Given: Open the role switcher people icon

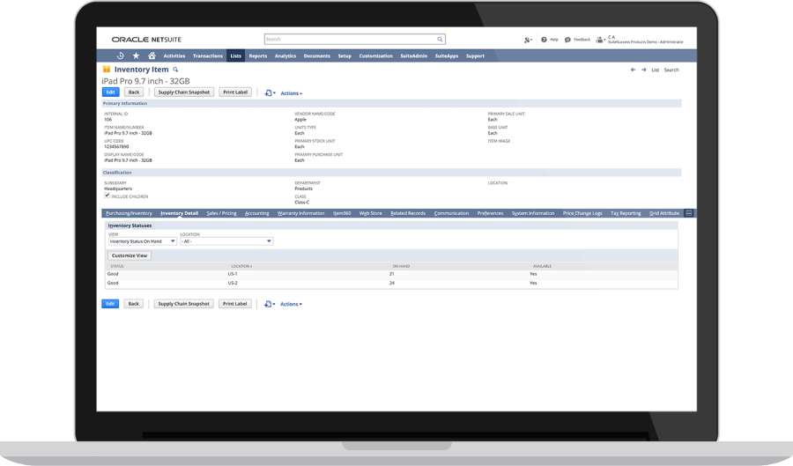Looking at the screenshot, I should pyautogui.click(x=600, y=40).
